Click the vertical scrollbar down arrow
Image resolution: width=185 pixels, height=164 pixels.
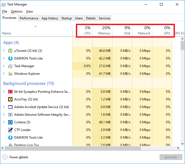tap(182, 144)
